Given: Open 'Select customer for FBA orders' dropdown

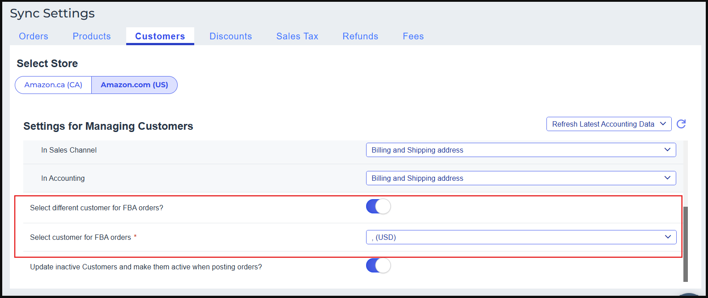Looking at the screenshot, I should (521, 237).
